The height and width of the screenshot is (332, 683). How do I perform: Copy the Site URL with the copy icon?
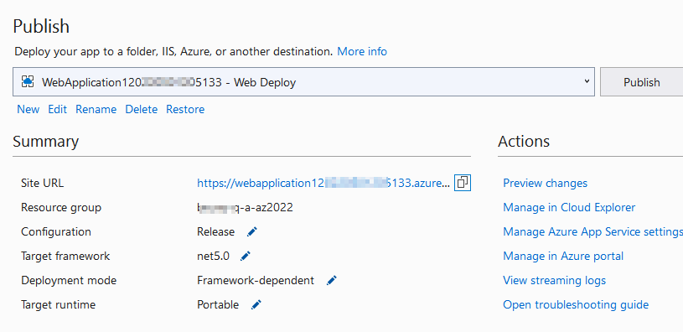click(x=462, y=183)
